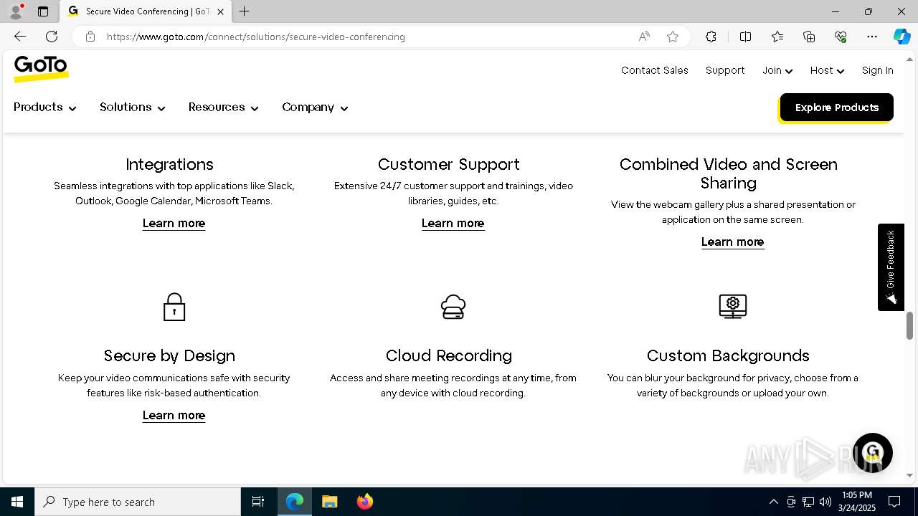Close the Secure Video Conferencing tab
The image size is (918, 516).
tap(220, 11)
